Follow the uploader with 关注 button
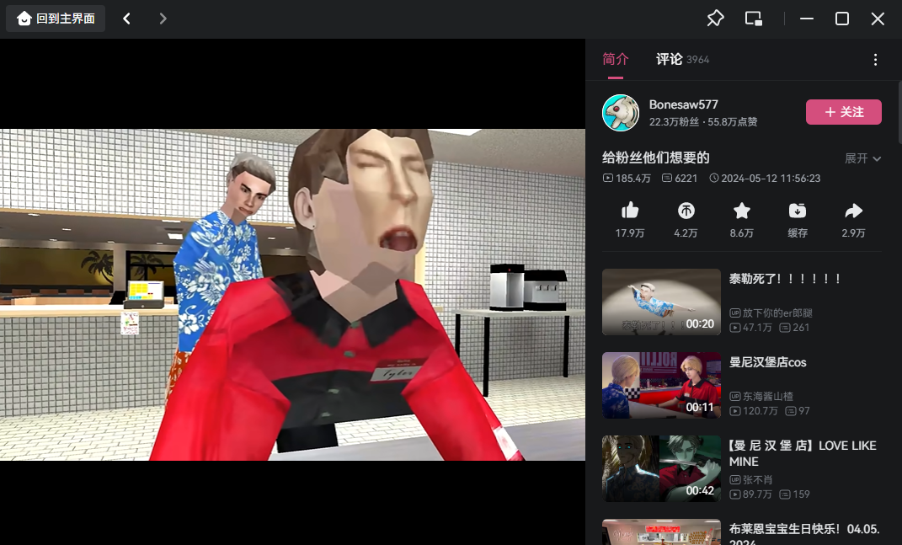Image resolution: width=902 pixels, height=545 pixels. pos(843,112)
